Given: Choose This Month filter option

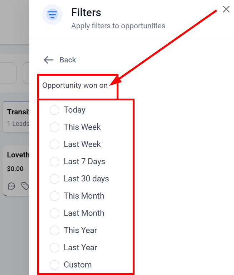Looking at the screenshot, I should pyautogui.click(x=55, y=196).
